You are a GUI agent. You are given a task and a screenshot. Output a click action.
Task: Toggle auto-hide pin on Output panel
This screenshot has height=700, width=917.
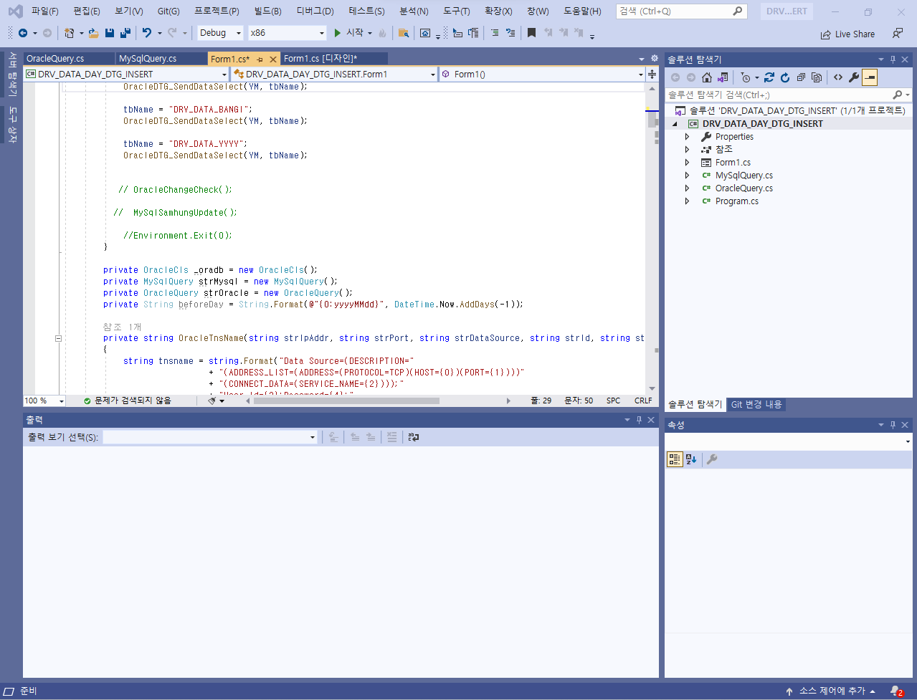(640, 420)
